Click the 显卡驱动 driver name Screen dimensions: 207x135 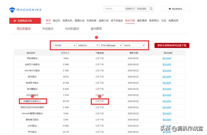[32, 77]
